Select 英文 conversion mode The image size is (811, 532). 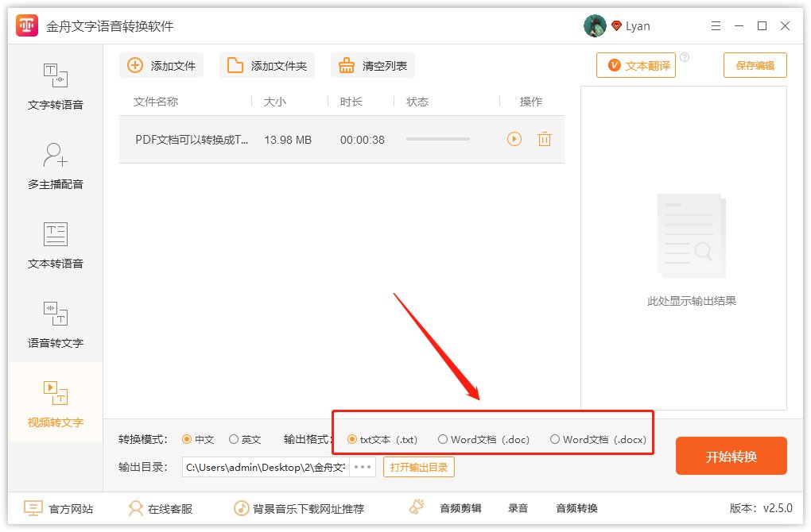(234, 438)
